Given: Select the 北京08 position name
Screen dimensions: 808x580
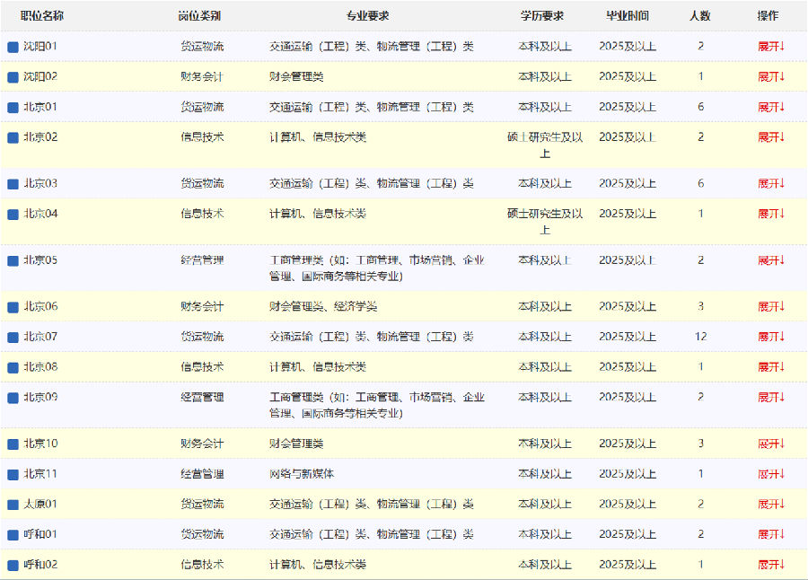Looking at the screenshot, I should click(x=40, y=366).
